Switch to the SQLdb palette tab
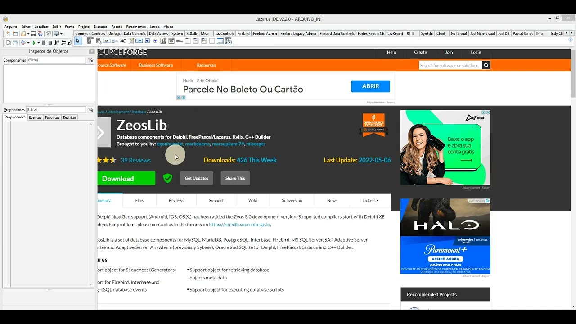This screenshot has height=324, width=576. point(192,33)
